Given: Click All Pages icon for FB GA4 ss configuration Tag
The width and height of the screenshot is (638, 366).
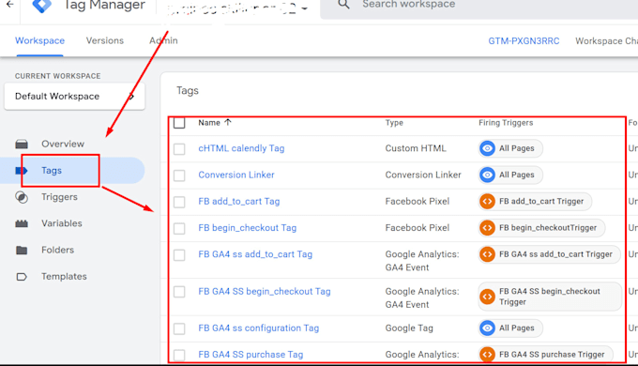Looking at the screenshot, I should click(x=487, y=328).
